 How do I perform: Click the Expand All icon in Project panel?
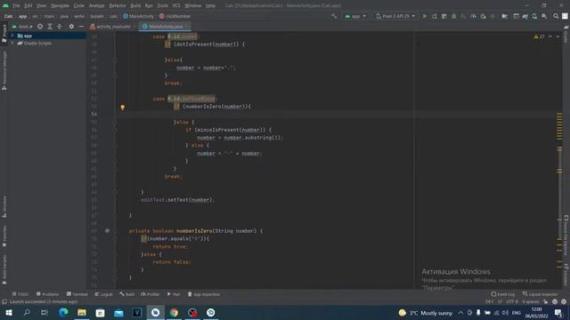50,27
